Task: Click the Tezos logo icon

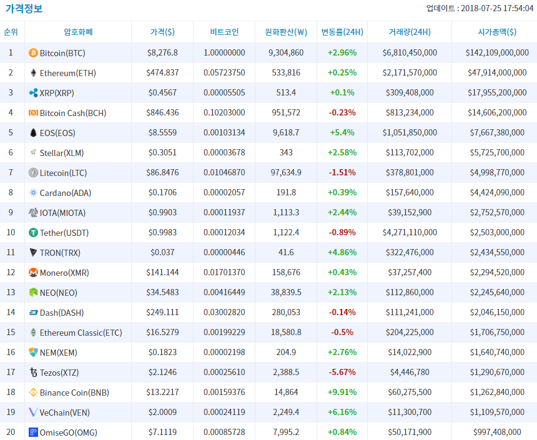Action: pyautogui.click(x=33, y=372)
